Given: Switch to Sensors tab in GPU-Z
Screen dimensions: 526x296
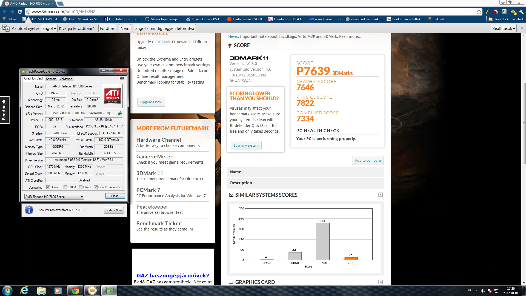Looking at the screenshot, I should point(51,79).
